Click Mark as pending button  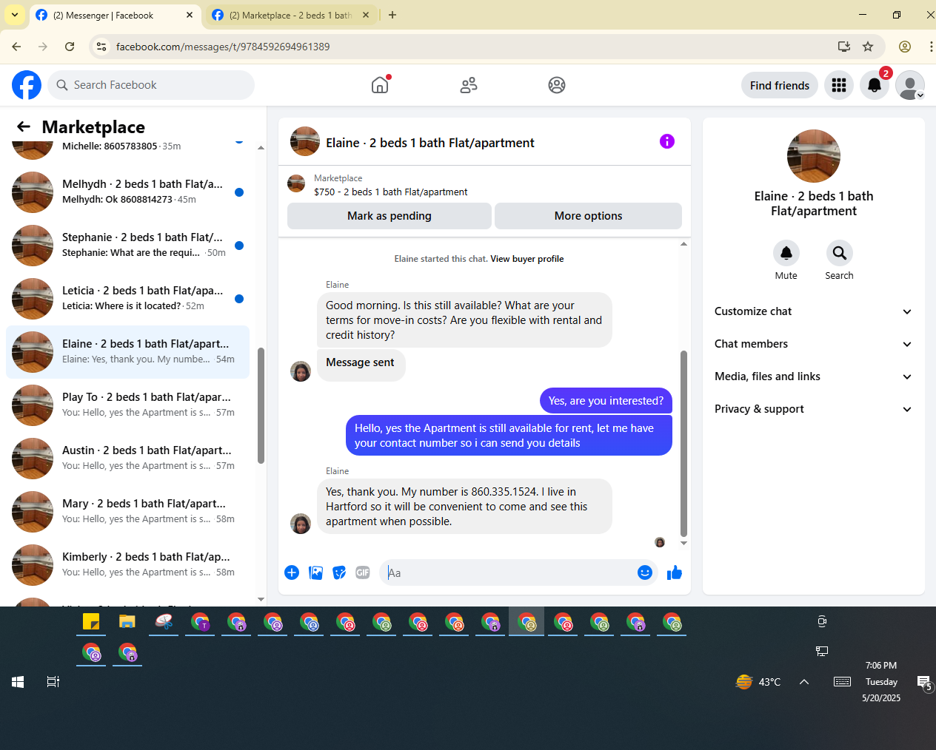[x=390, y=216]
